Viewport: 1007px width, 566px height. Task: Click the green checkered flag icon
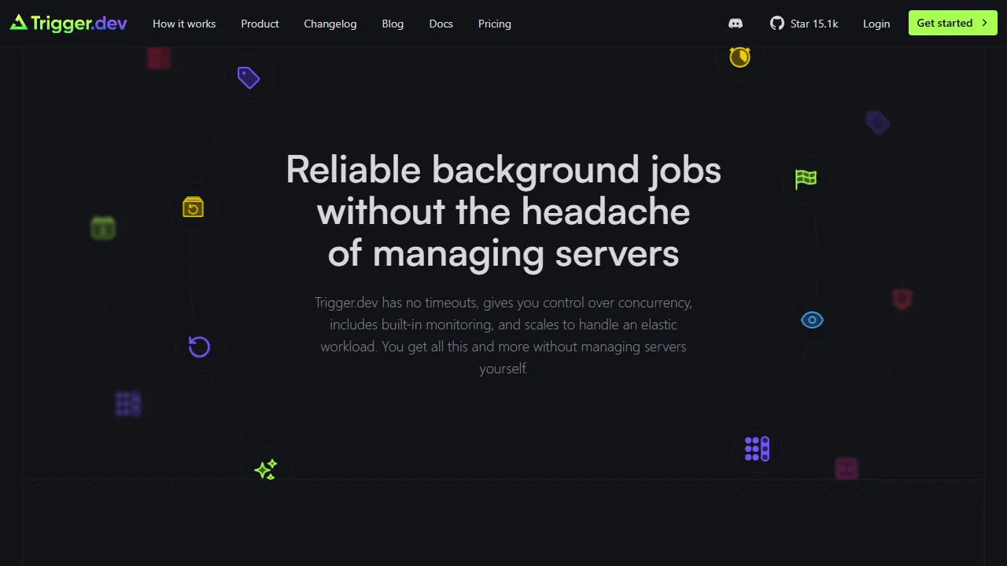(806, 179)
